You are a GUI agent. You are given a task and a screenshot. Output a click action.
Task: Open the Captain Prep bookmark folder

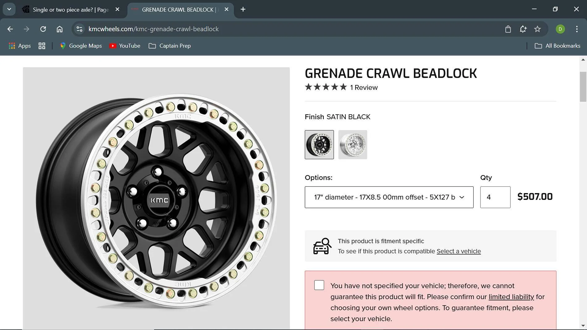(x=170, y=46)
